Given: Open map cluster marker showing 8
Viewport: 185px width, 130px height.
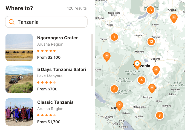Looking at the screenshot, I should coord(150,10).
